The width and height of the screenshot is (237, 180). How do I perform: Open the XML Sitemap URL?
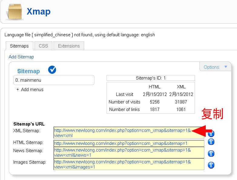(x=123, y=130)
